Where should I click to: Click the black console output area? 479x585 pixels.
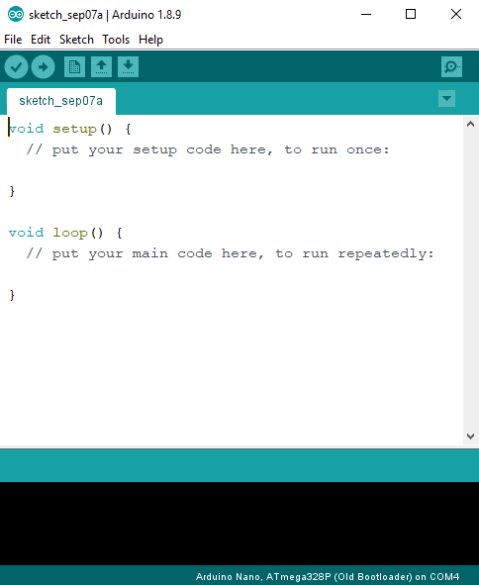tap(239, 524)
